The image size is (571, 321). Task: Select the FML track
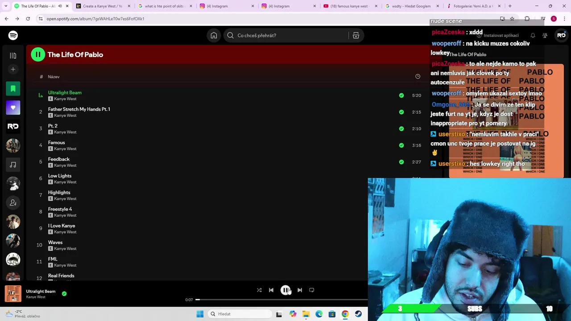(x=53, y=259)
